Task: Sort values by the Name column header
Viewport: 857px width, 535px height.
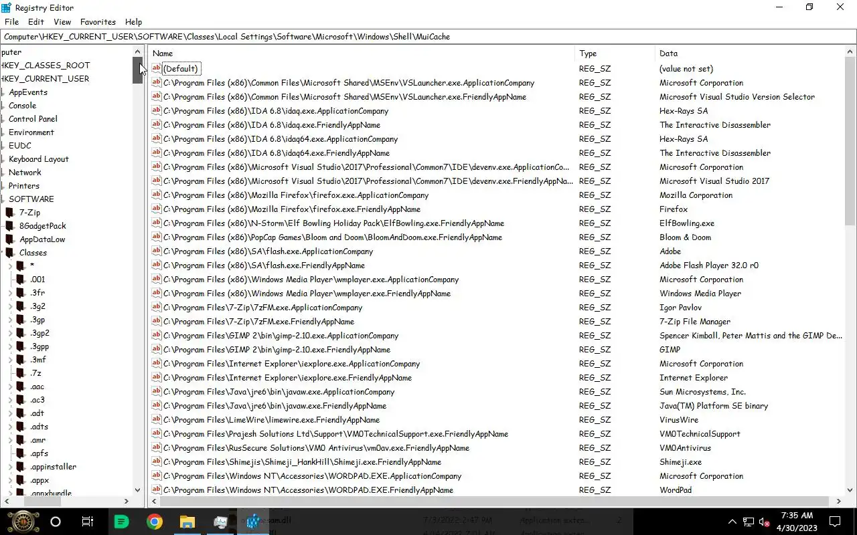Action: (362, 53)
